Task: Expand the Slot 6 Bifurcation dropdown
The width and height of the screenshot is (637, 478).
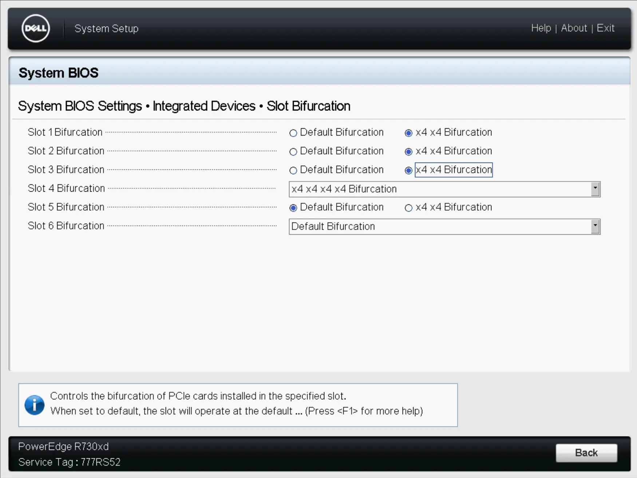Action: [x=440, y=227]
